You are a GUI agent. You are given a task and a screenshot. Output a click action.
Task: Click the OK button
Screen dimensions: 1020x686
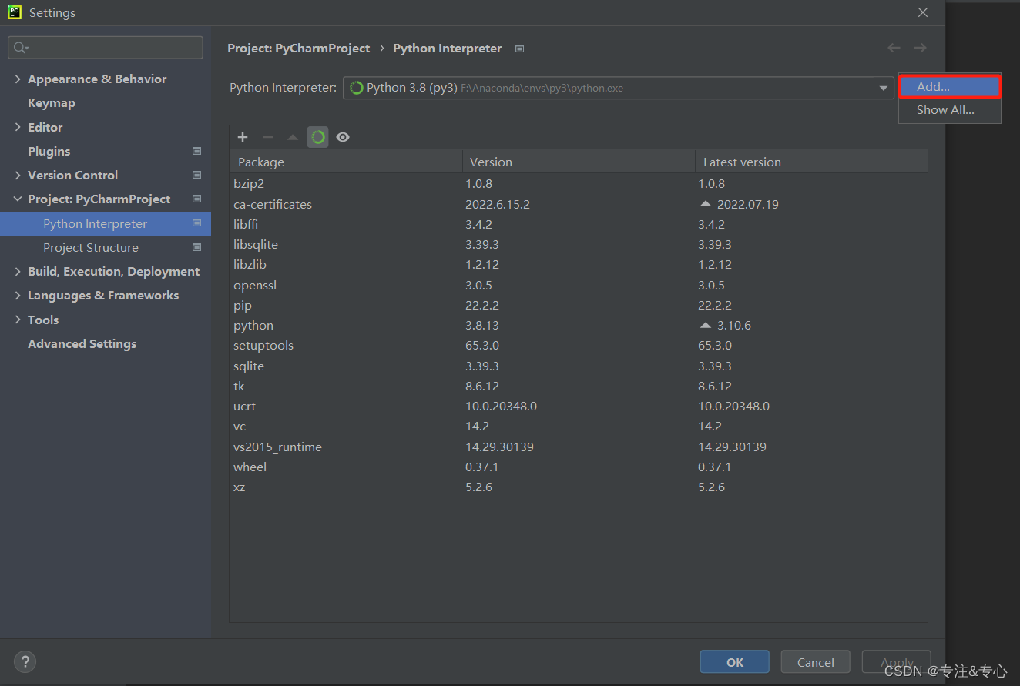pyautogui.click(x=735, y=662)
